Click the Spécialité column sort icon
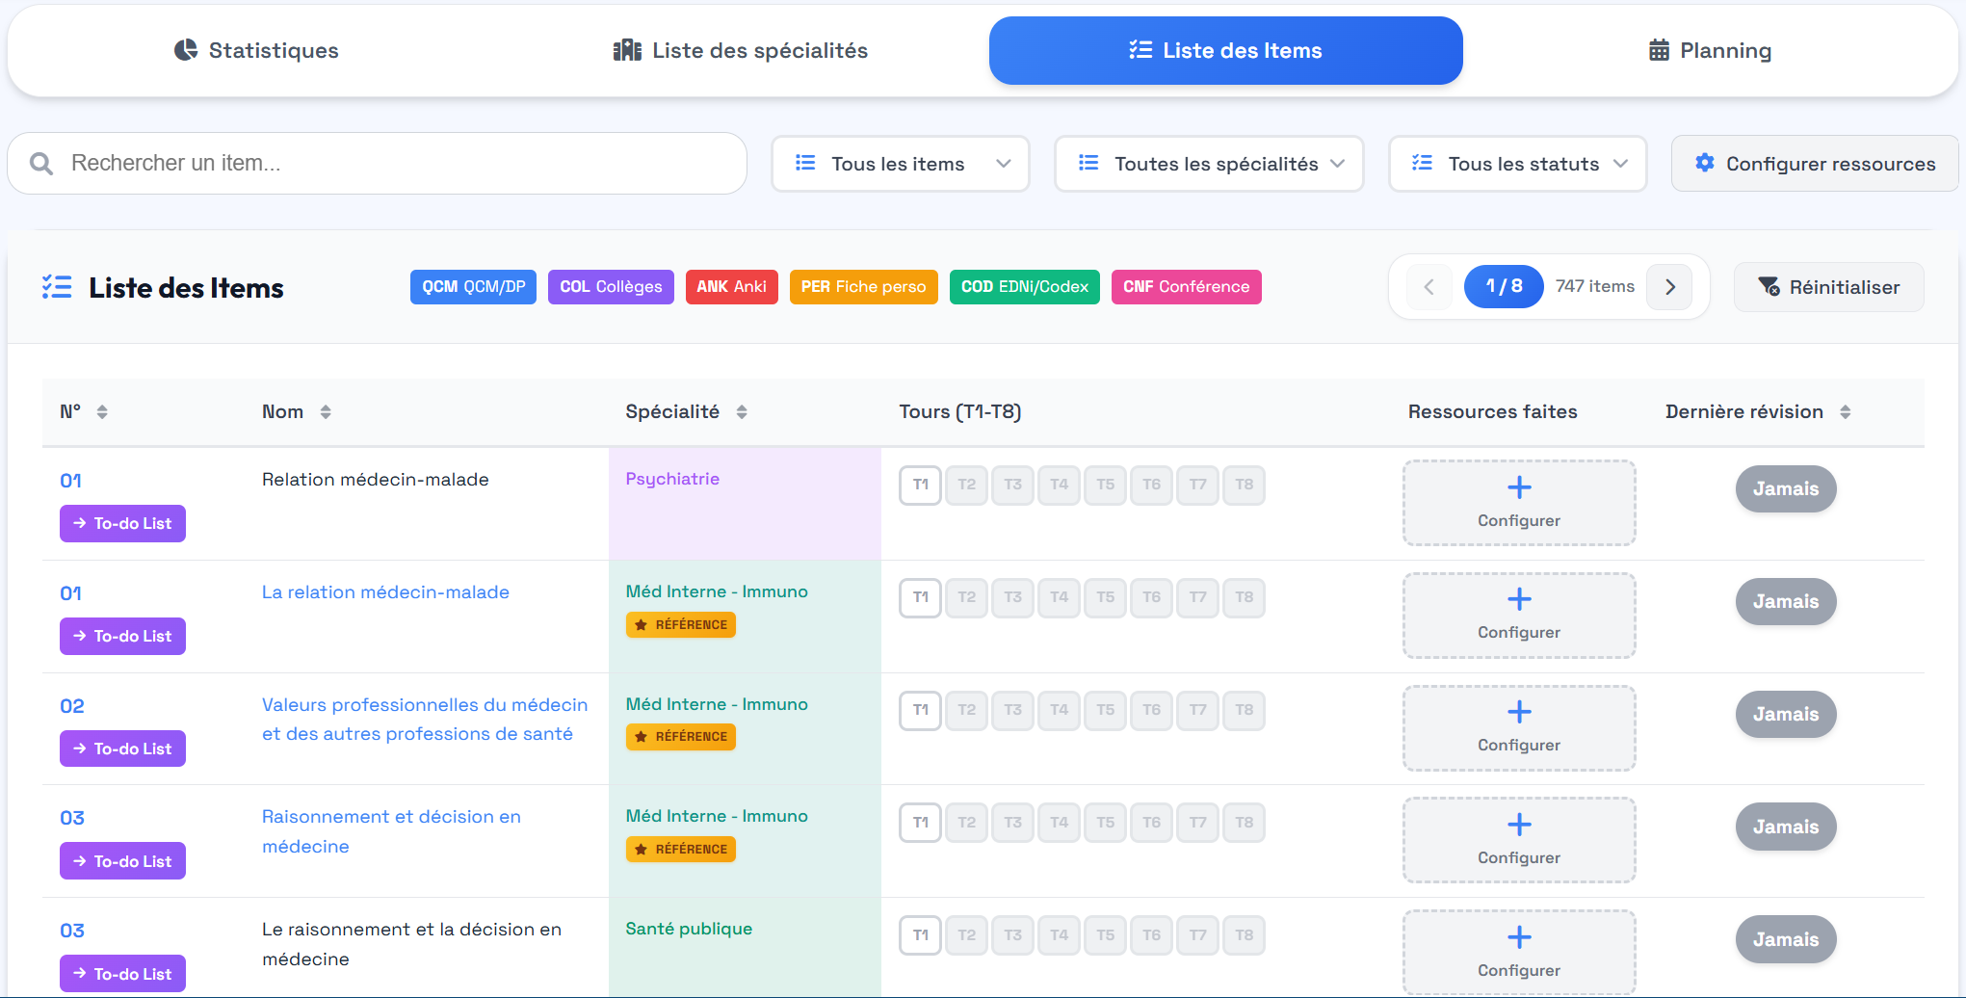 (x=742, y=412)
